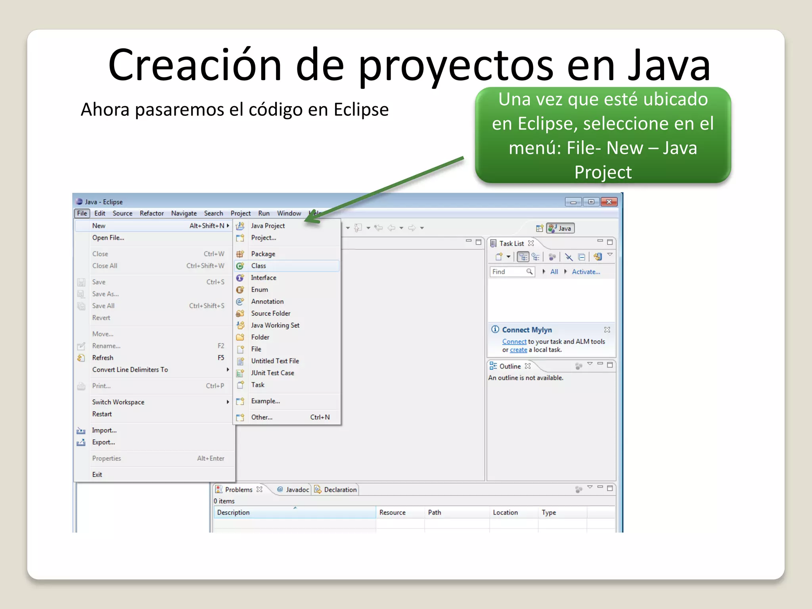Click Focus on Active Task icon in Outline view
Viewport: 812px width, 609px height.
click(x=578, y=366)
